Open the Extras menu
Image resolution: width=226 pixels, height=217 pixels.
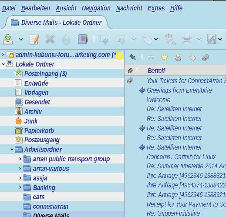click(x=156, y=8)
